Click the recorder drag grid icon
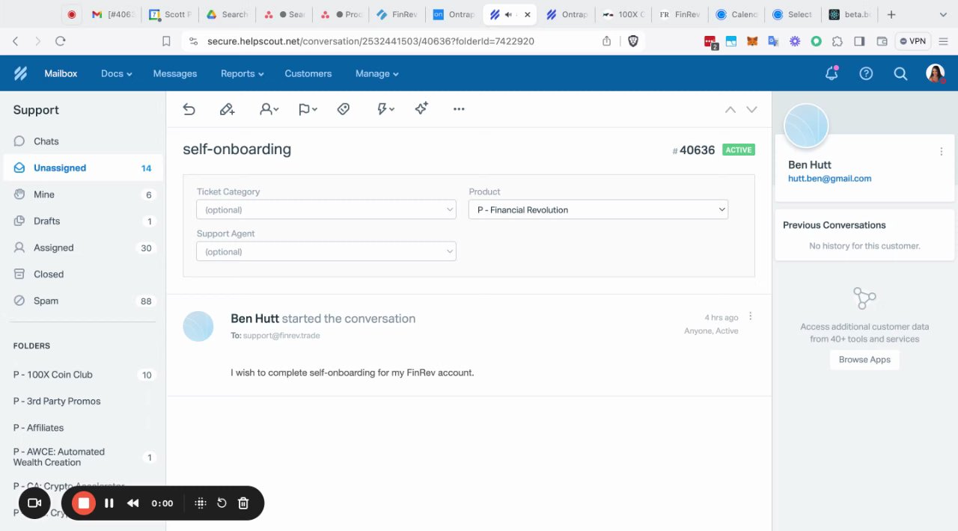The image size is (958, 531). (201, 503)
